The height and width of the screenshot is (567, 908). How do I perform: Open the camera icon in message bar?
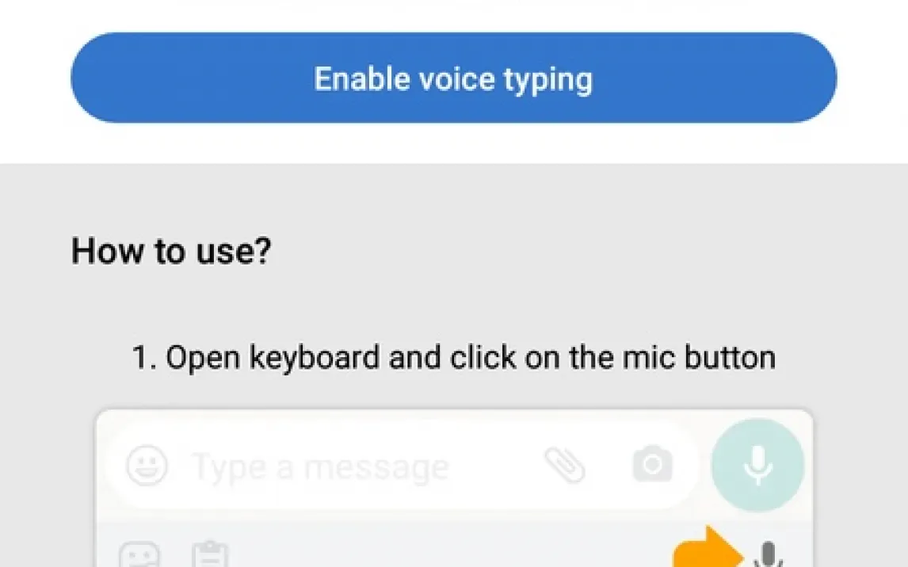click(653, 464)
